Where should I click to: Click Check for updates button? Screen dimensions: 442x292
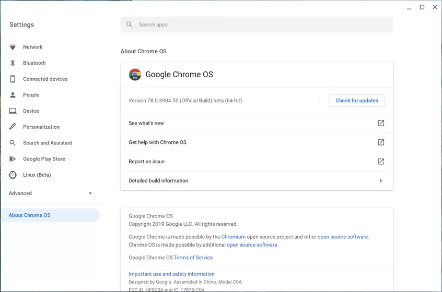point(357,101)
